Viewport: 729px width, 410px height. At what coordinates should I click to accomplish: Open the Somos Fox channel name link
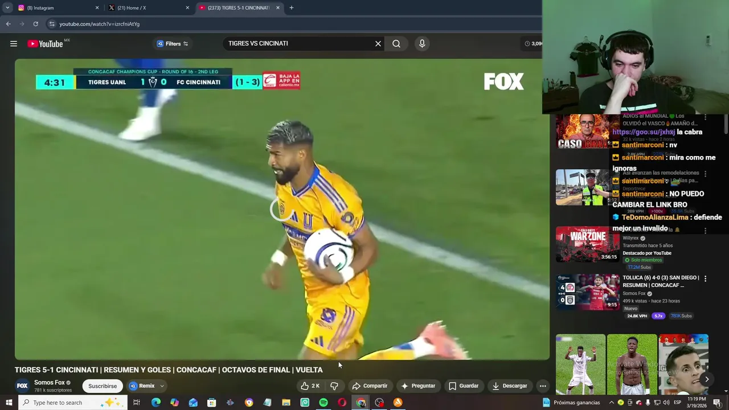click(x=50, y=383)
